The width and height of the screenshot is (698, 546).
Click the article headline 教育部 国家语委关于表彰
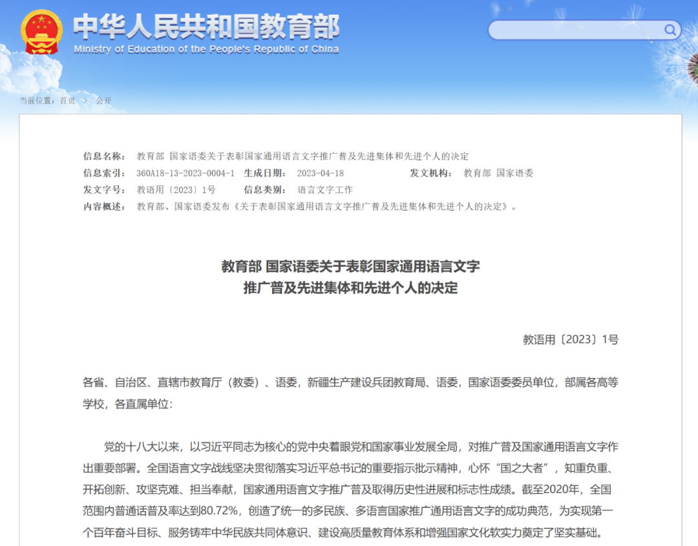[350, 267]
